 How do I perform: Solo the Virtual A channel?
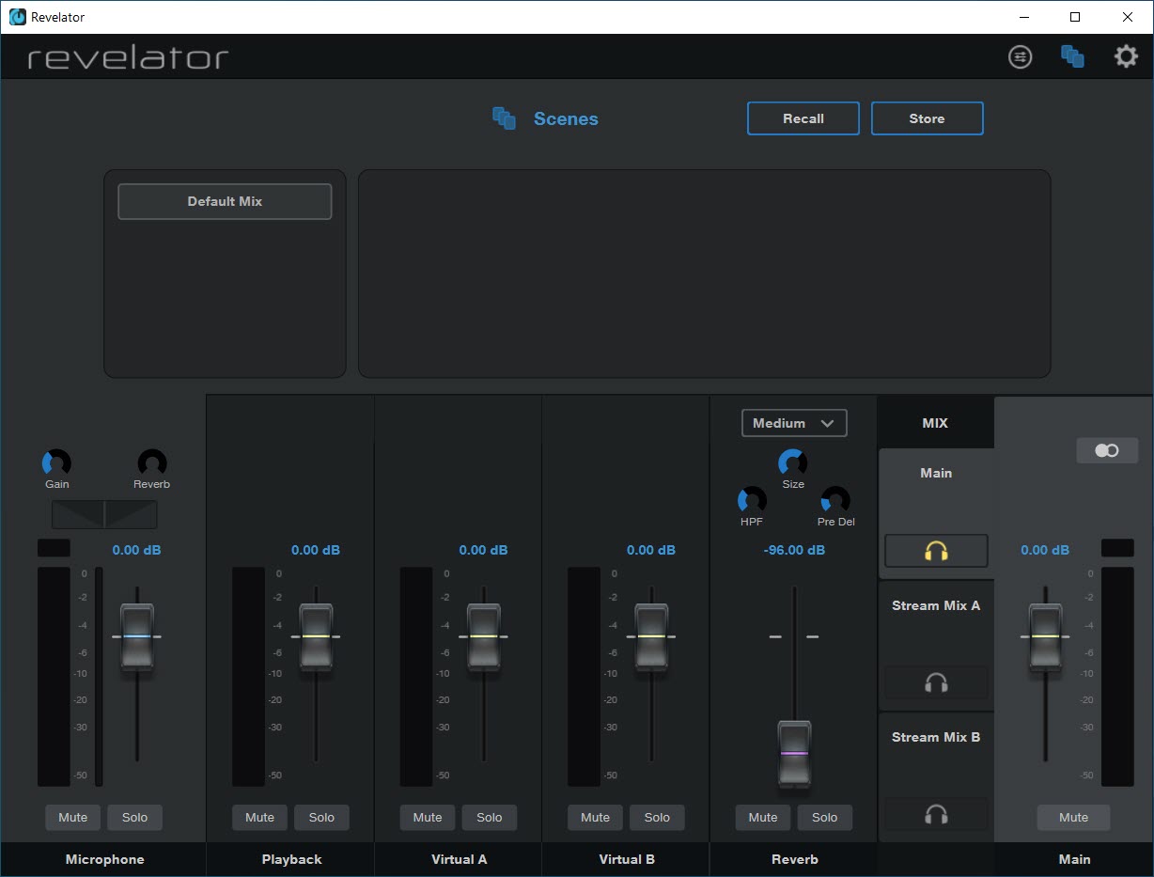tap(489, 818)
